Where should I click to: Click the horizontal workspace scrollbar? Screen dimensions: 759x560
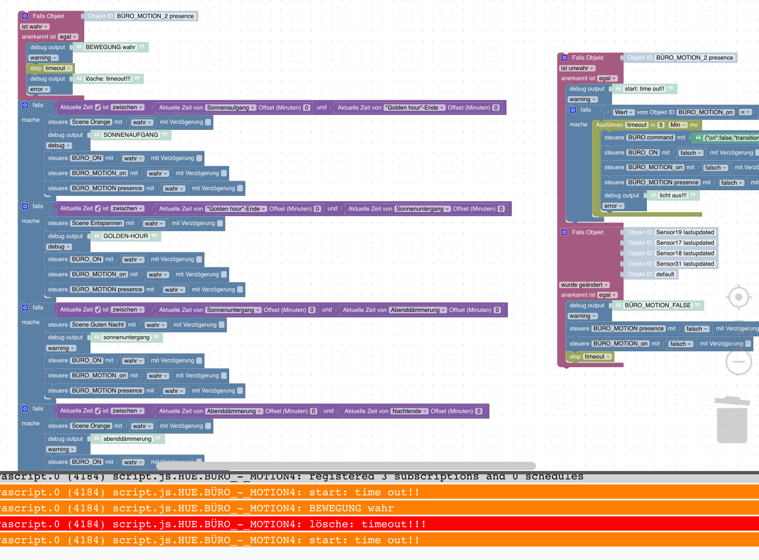coord(346,466)
